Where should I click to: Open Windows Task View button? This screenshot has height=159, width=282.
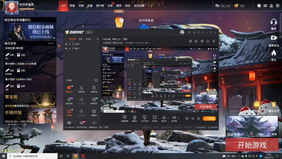[68, 156]
